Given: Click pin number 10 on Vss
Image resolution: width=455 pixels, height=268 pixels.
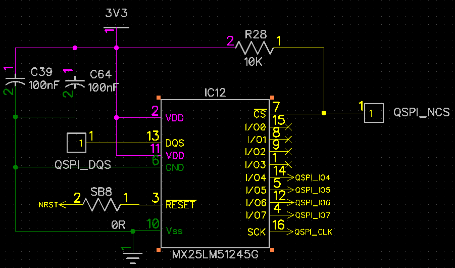Looking at the screenshot, I should click(153, 224).
